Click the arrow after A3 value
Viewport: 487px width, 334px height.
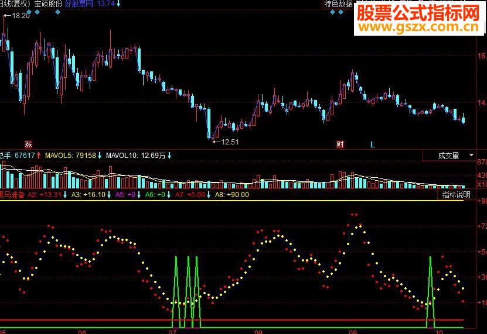[x=108, y=195]
